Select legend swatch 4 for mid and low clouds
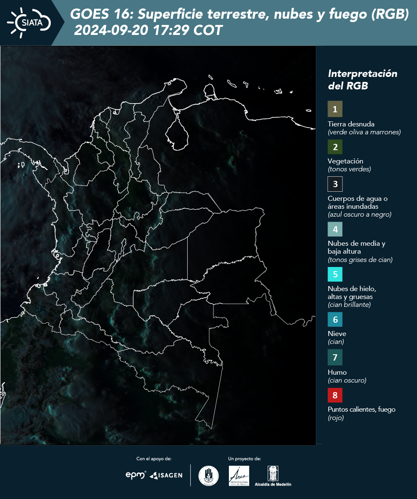Screen dimensions: 417x499 pos(335,229)
